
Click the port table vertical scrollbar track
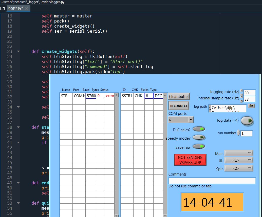pyautogui.click(x=117, y=156)
